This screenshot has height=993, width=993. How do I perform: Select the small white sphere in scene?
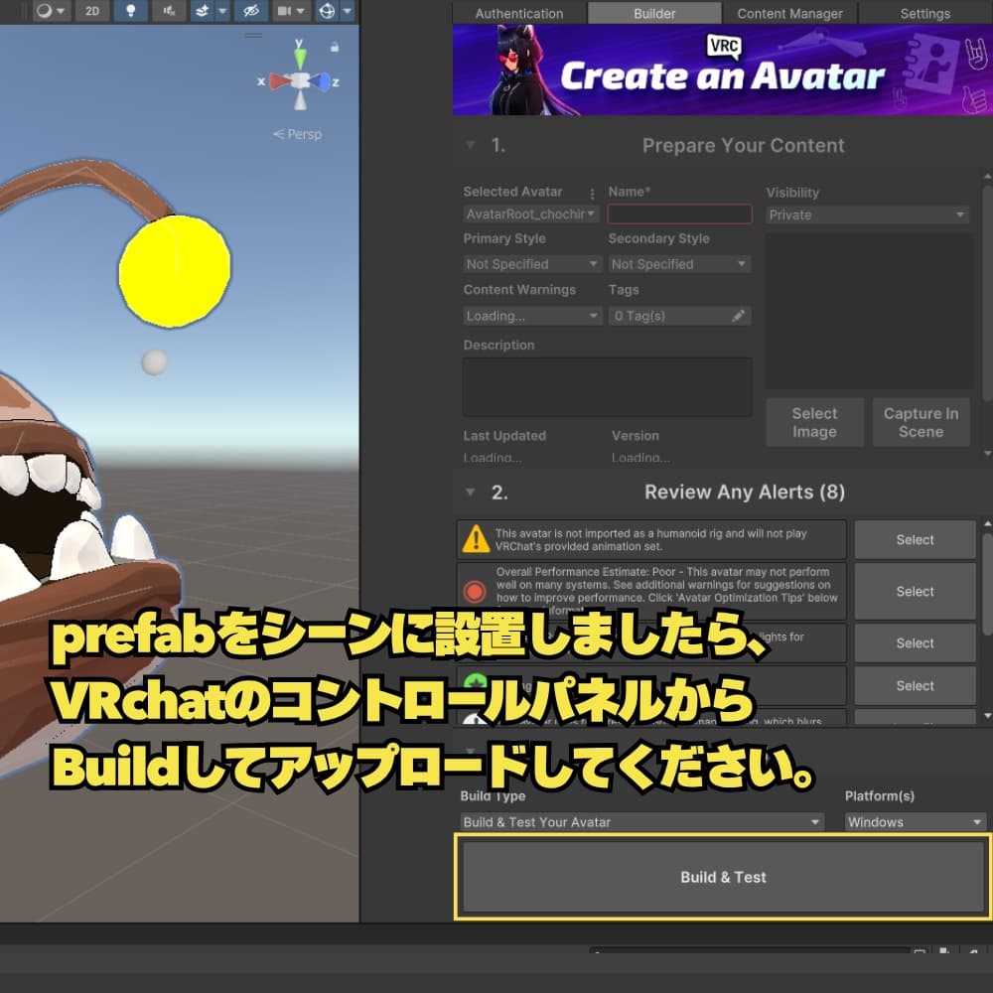154,362
